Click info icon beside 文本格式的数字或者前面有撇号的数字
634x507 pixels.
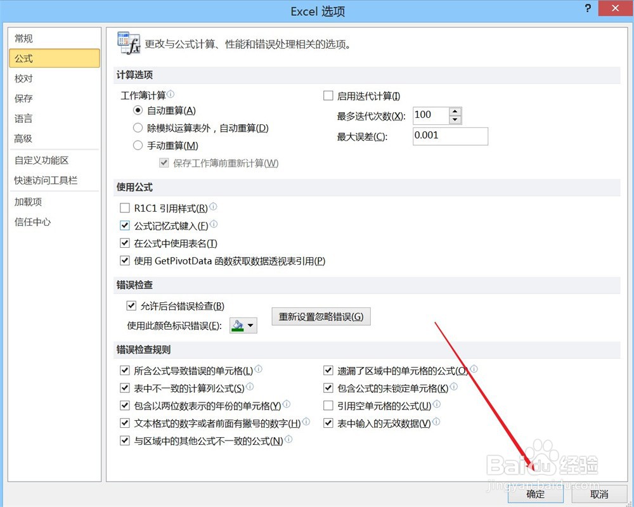(306, 421)
